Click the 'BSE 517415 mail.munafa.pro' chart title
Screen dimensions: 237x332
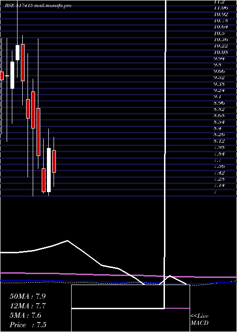pos(38,6)
